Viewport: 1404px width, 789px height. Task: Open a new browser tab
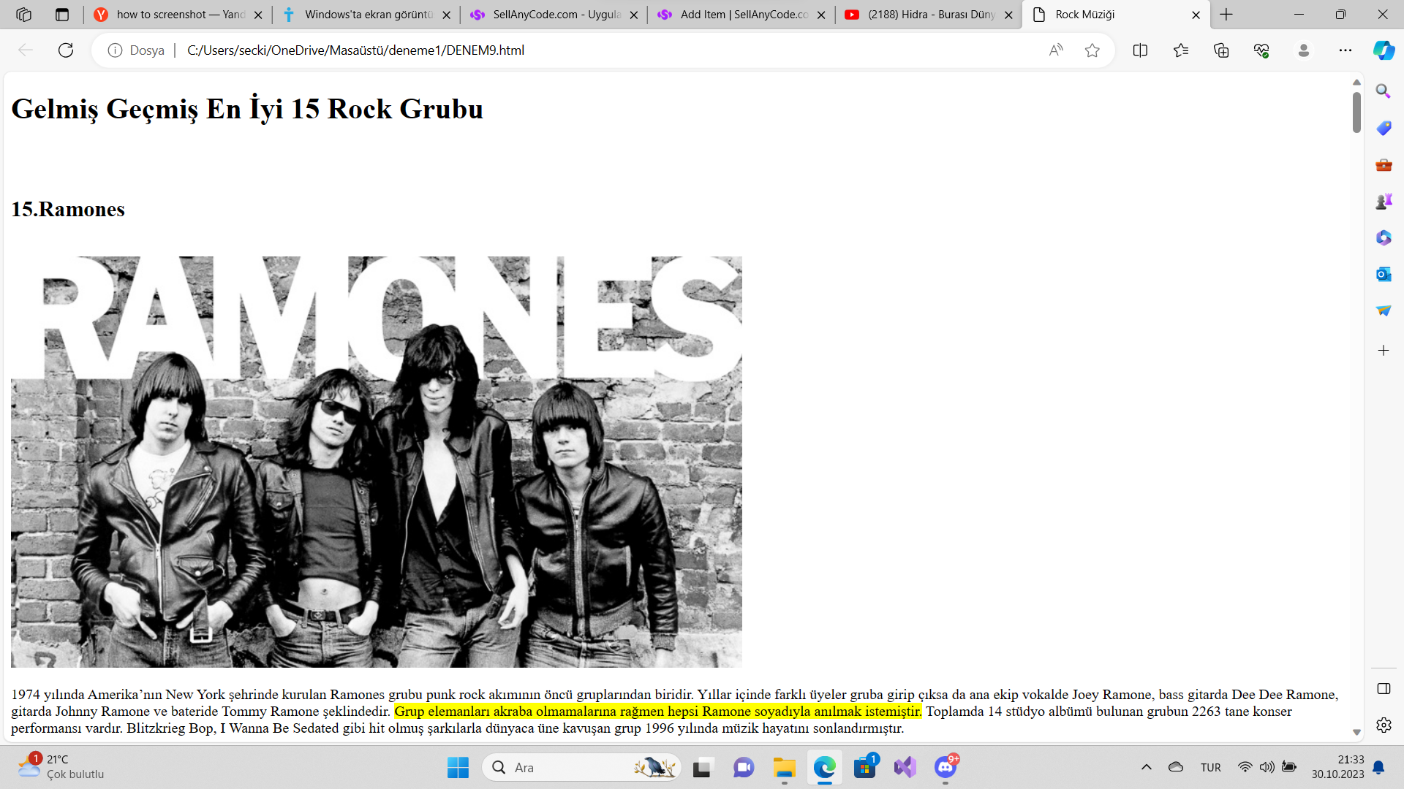[1226, 15]
